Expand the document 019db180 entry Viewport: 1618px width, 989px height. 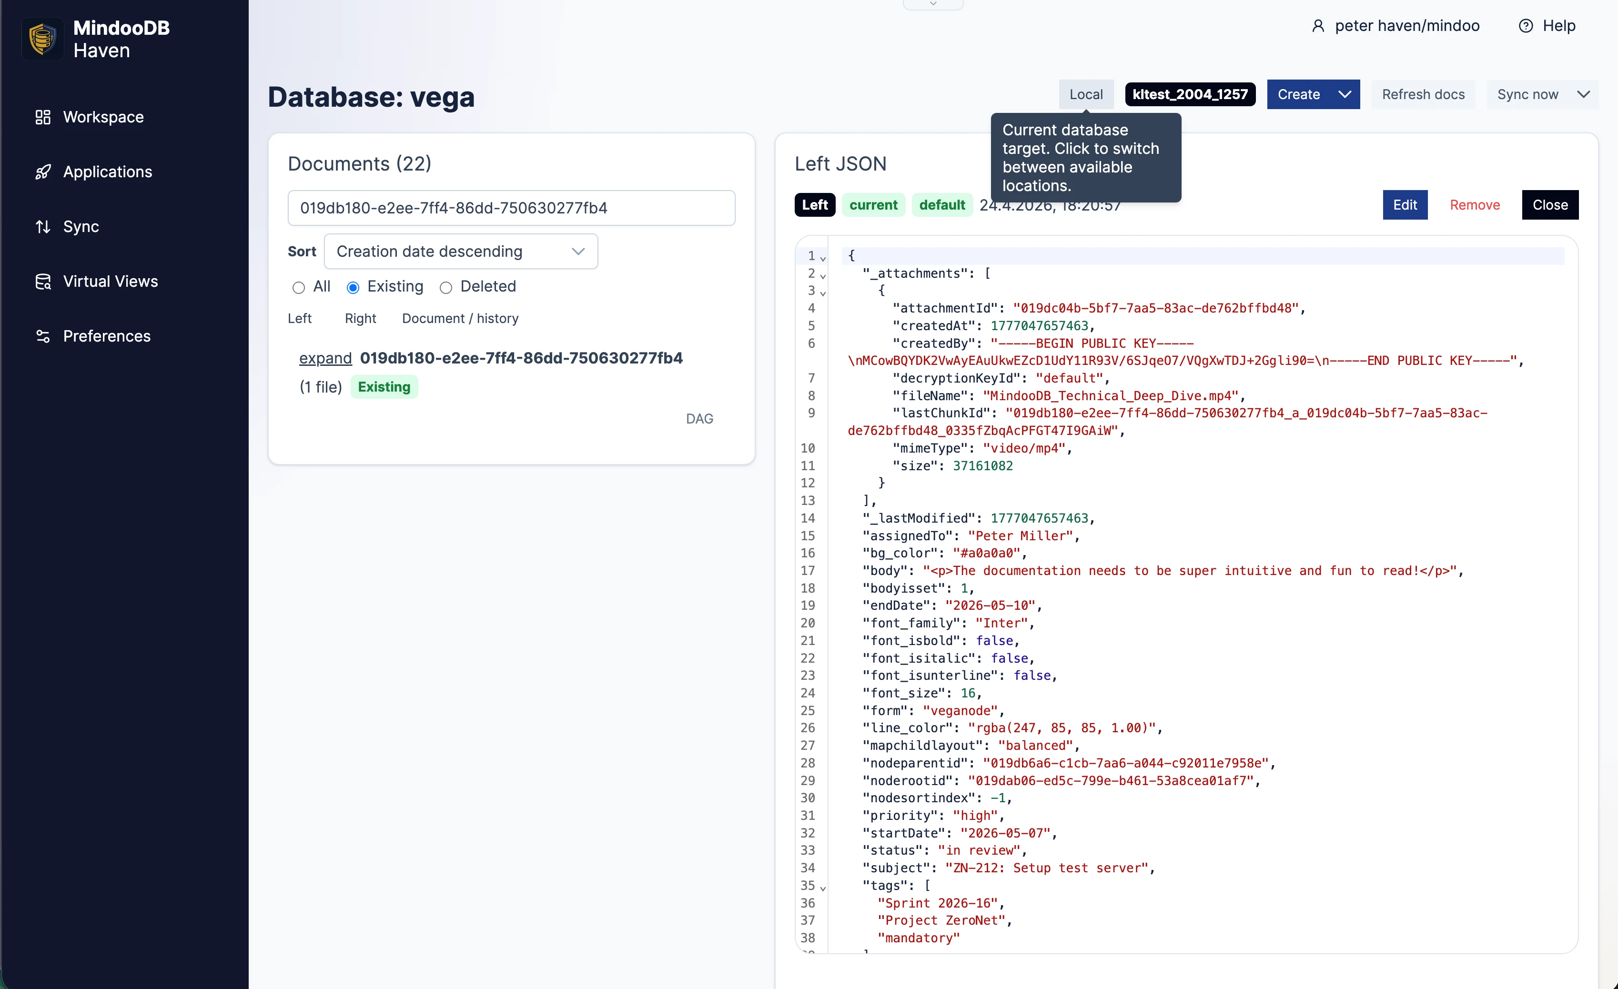click(325, 358)
